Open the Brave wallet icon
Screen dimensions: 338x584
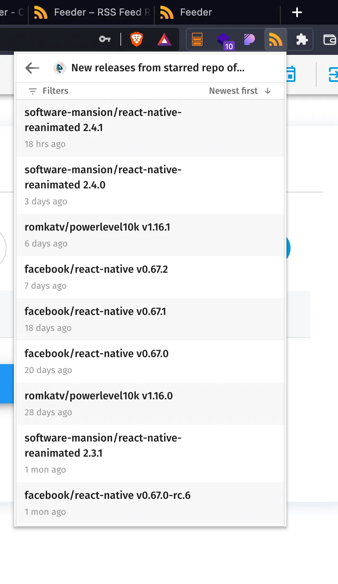(330, 39)
